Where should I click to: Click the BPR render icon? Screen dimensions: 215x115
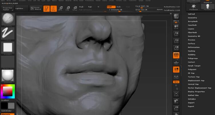click(x=176, y=17)
